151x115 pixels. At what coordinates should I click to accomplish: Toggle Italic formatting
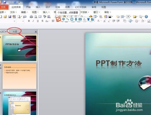click(x=33, y=21)
